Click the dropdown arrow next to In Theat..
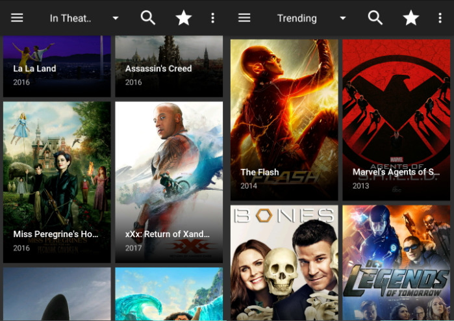The width and height of the screenshot is (454, 321). pyautogui.click(x=116, y=18)
